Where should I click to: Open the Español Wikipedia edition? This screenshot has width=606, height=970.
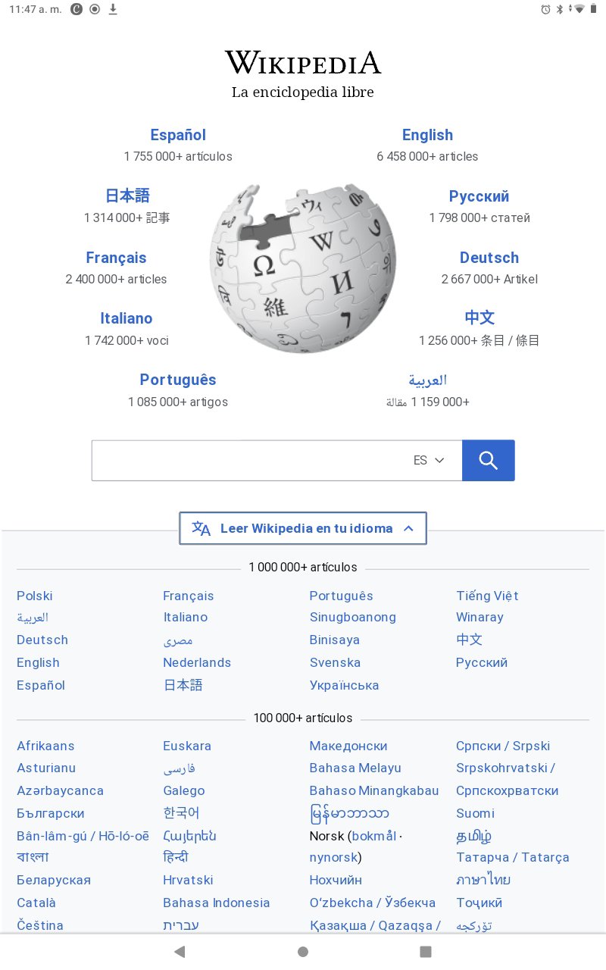click(178, 135)
